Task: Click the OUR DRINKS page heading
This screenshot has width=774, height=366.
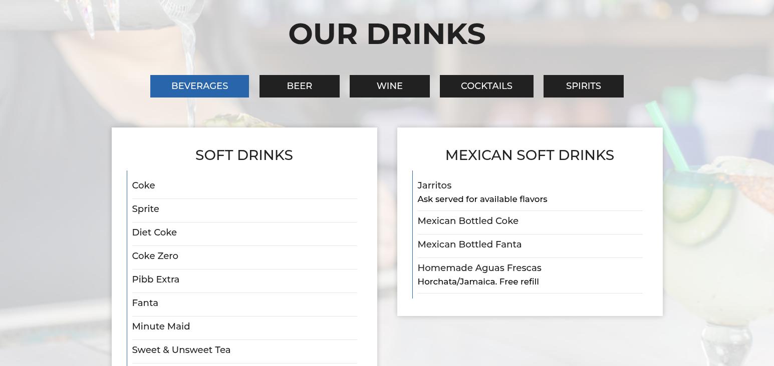Action: click(x=387, y=34)
